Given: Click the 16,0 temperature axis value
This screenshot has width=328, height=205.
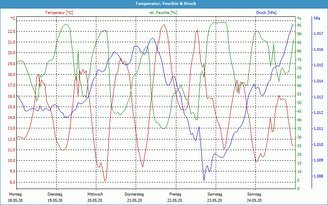Looking at the screenshot, I should (11, 96).
